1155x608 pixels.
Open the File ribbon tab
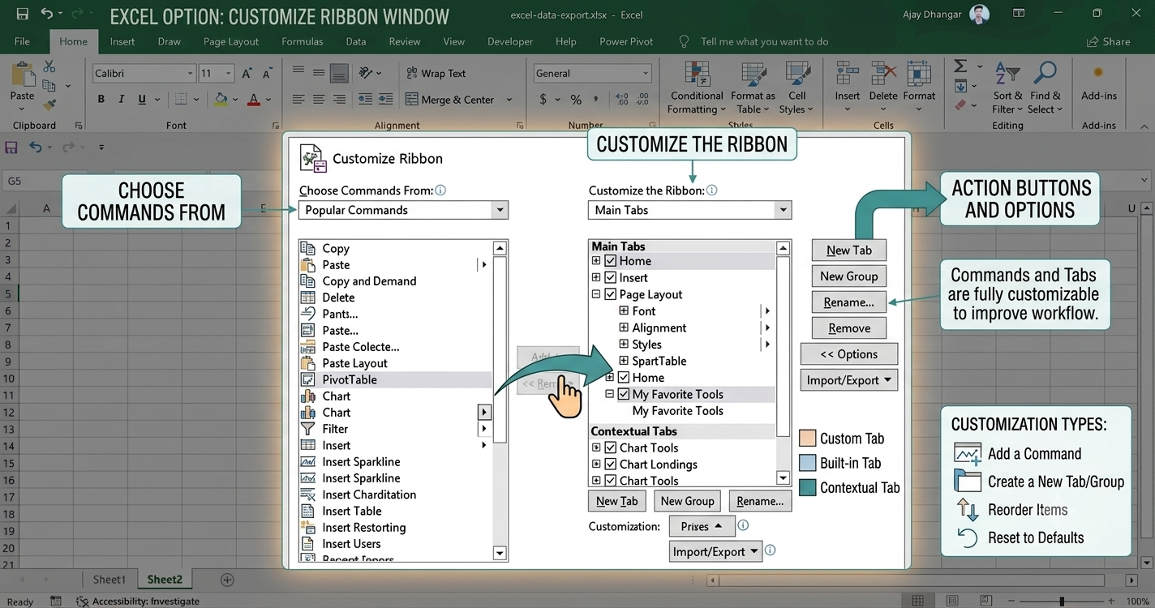[22, 41]
